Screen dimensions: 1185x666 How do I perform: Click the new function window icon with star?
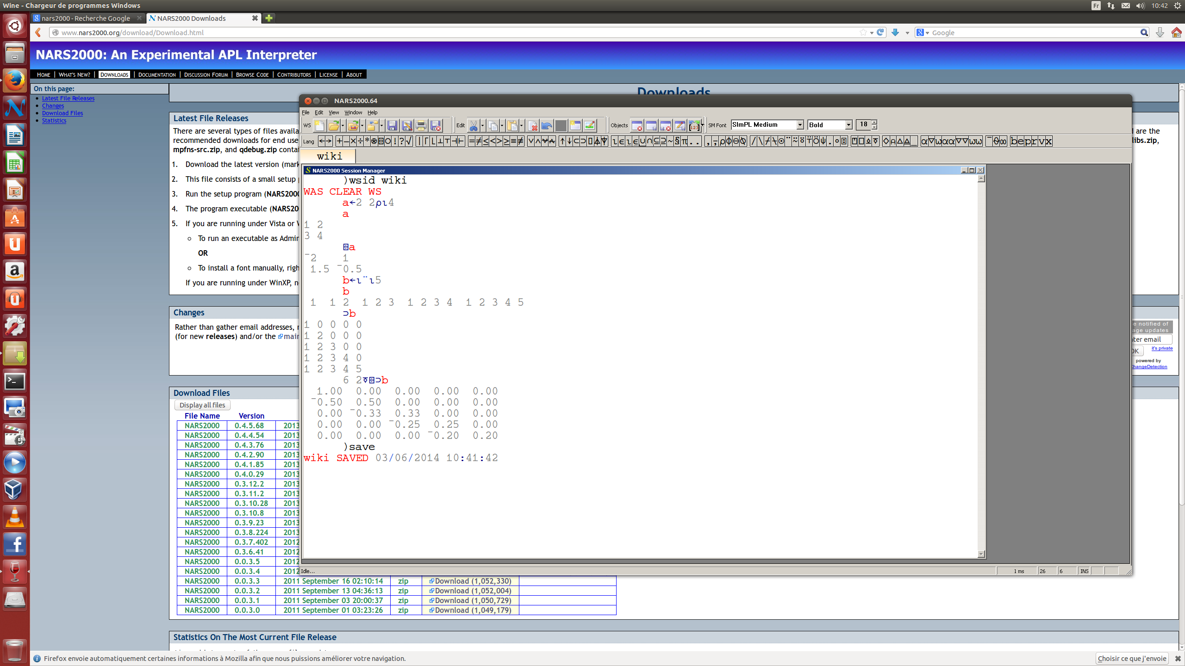pos(575,125)
